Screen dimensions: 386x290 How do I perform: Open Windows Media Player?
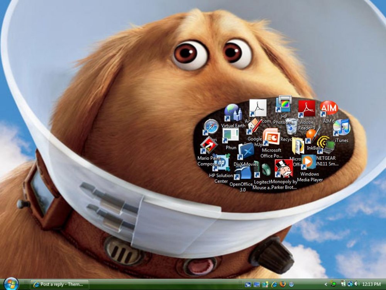[309, 162]
